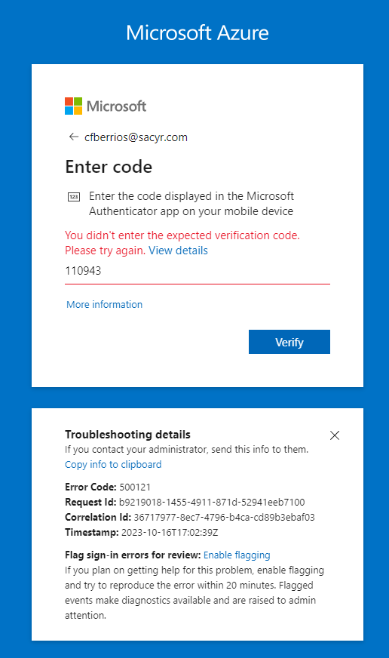Screen dimensions: 389x658
Task: Click the Error Code 500121 value
Action: pos(135,487)
